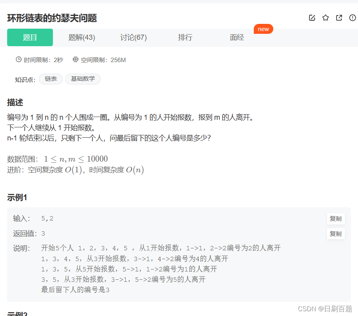Viewport: 358px width, 316px height.
Task: Click the 基础数学 knowledge point tag
Action: tap(83, 79)
